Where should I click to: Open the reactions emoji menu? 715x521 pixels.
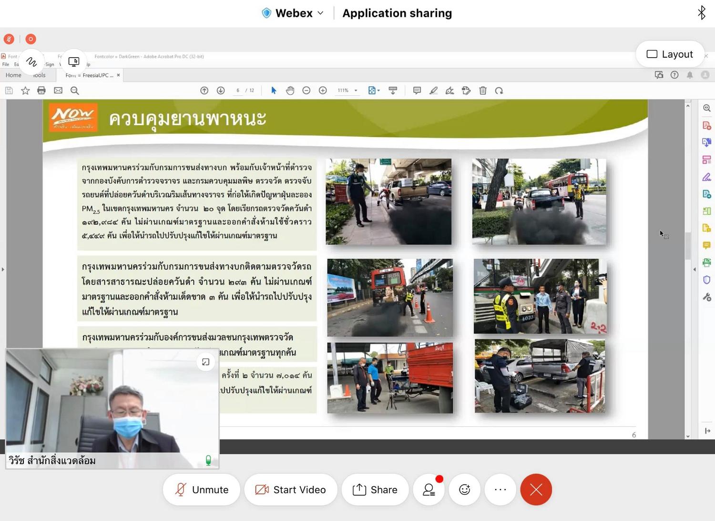coord(465,490)
